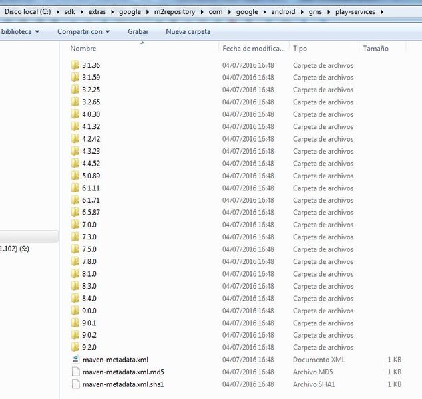This screenshot has width=422, height=399.
Task: Click the 3.2.25 folder icon
Action: pos(75,90)
